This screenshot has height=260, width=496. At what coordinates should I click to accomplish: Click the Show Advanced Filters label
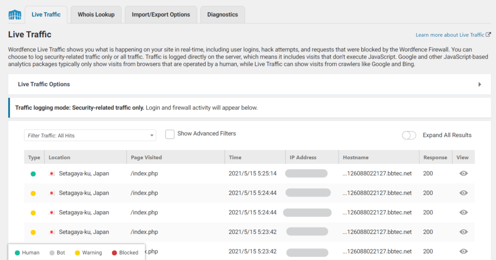(x=206, y=134)
